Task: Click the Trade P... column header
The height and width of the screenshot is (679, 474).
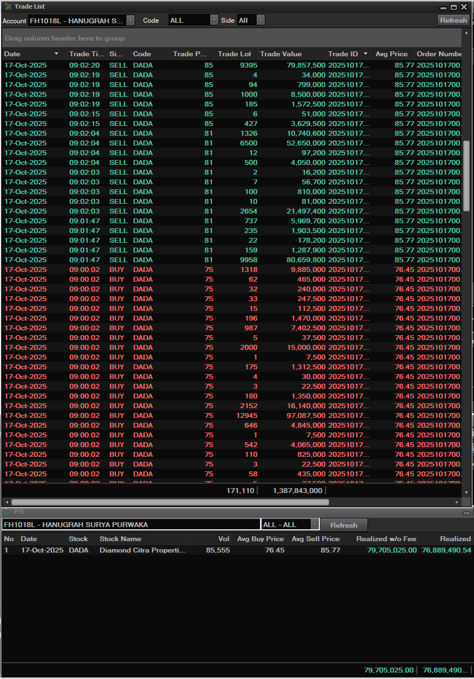Action: pyautogui.click(x=190, y=54)
